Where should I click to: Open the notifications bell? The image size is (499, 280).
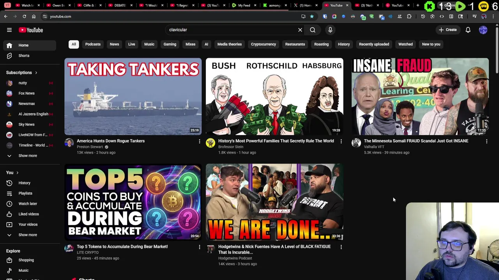pyautogui.click(x=468, y=30)
